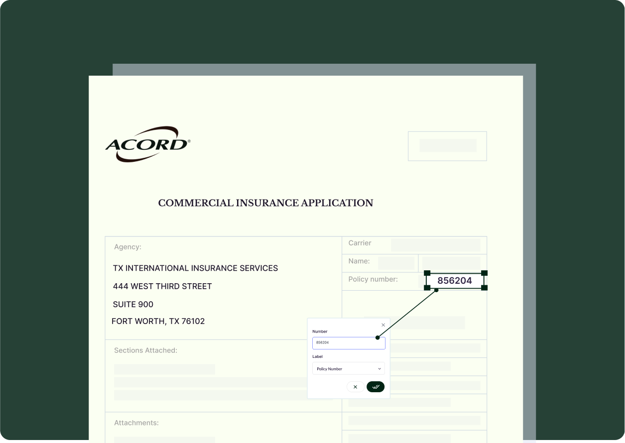Click the Label field caption in popup
Image resolution: width=625 pixels, height=443 pixels.
(317, 357)
